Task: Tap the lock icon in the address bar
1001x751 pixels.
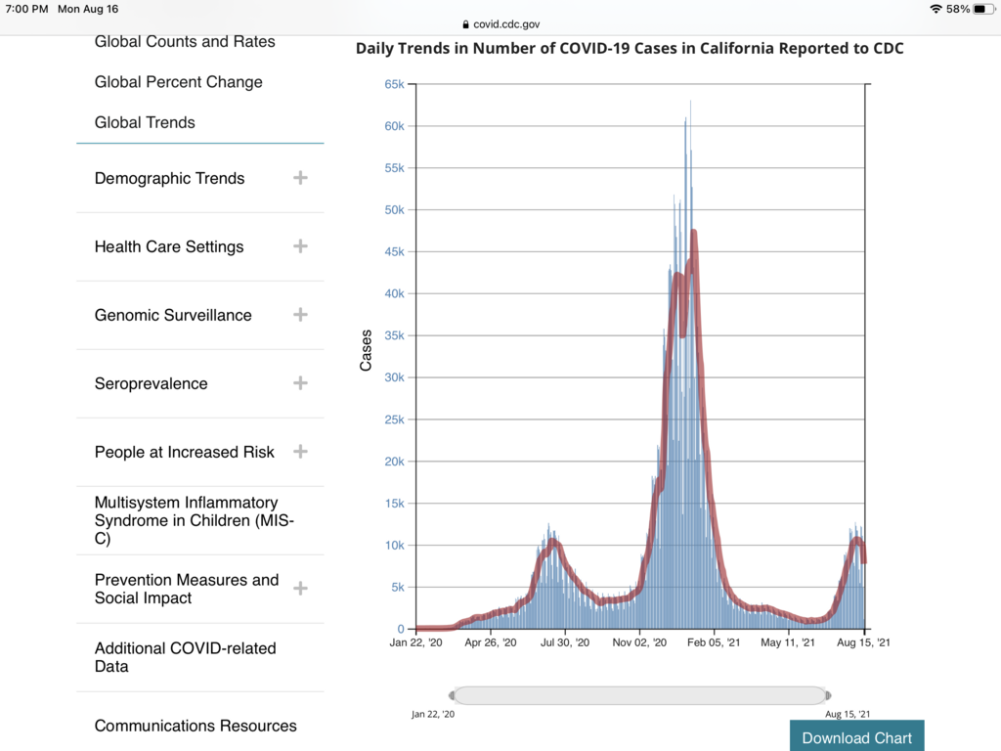Action: (x=464, y=24)
